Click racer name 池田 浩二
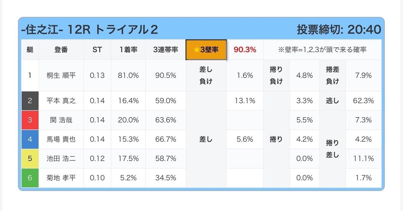The image size is (403, 211). pyautogui.click(x=61, y=158)
